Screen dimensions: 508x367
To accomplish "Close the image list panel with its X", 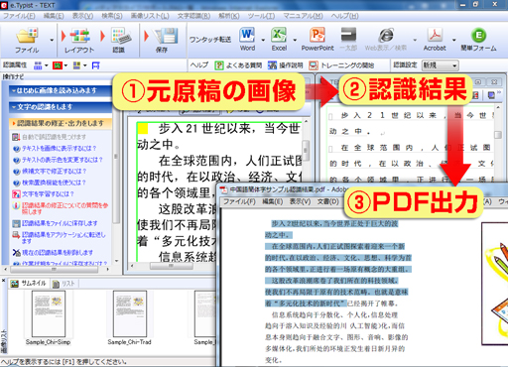I will click(x=4, y=281).
